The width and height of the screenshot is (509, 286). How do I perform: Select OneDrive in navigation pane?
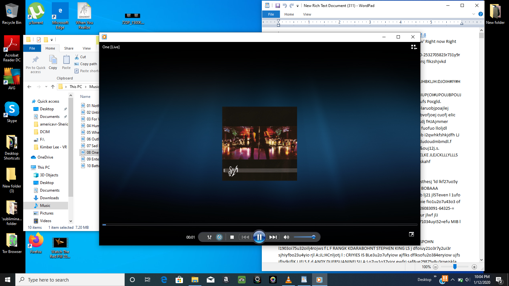45,157
